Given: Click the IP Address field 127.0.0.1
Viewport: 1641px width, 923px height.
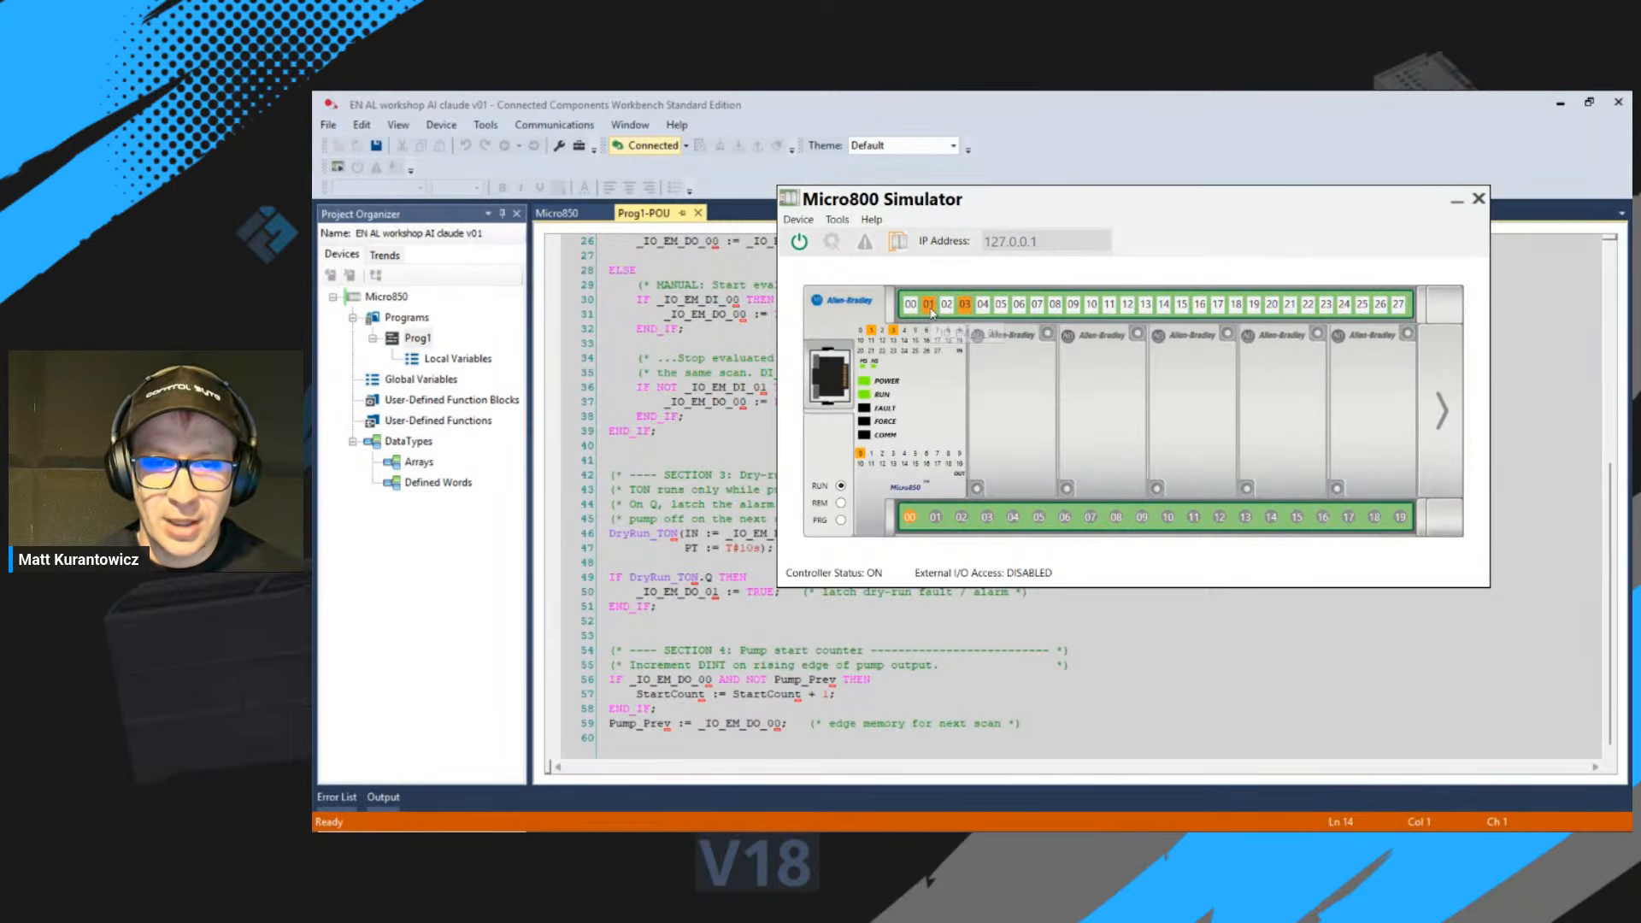Looking at the screenshot, I should click(1046, 242).
